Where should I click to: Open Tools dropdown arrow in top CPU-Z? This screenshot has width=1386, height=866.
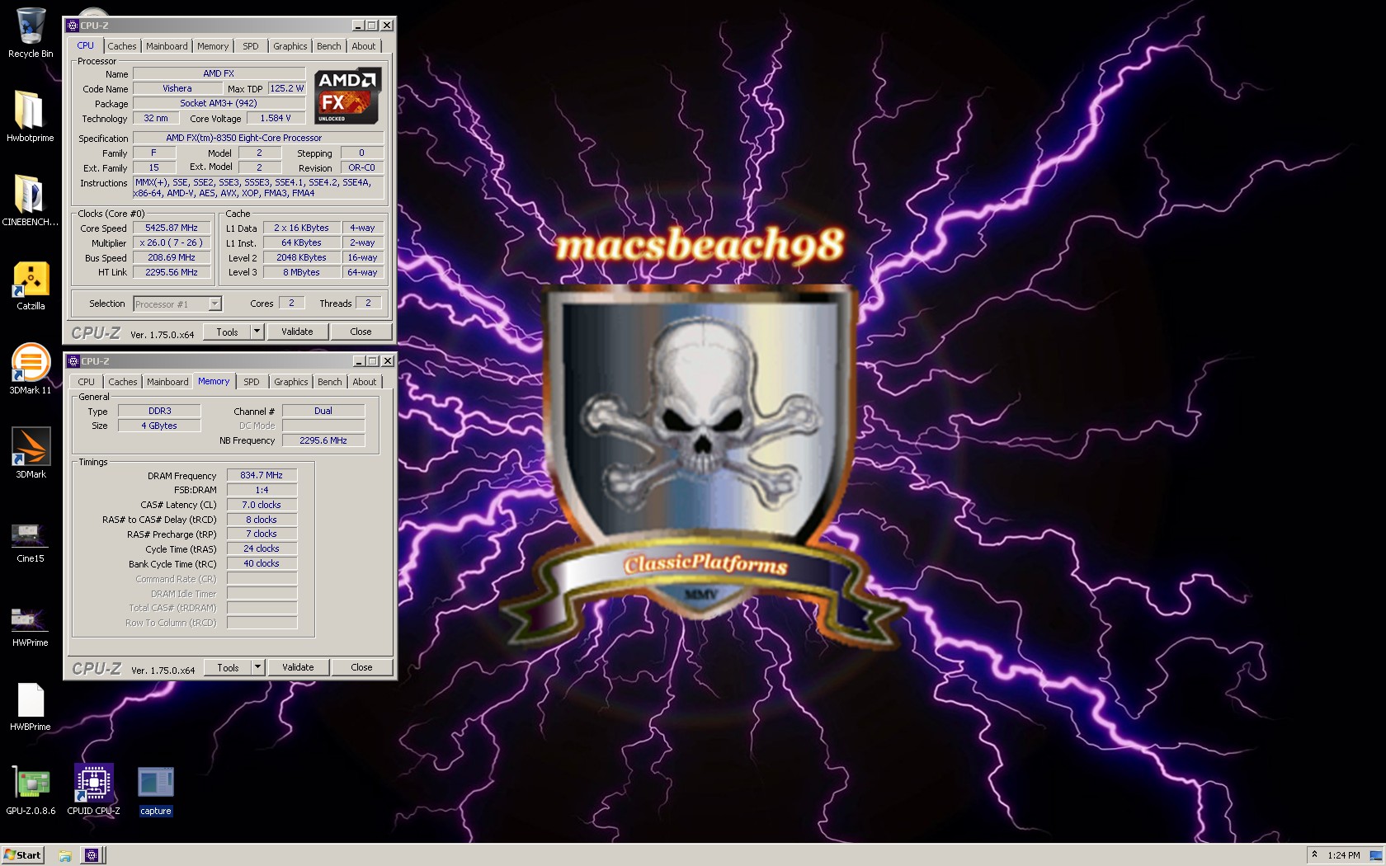[x=257, y=332]
